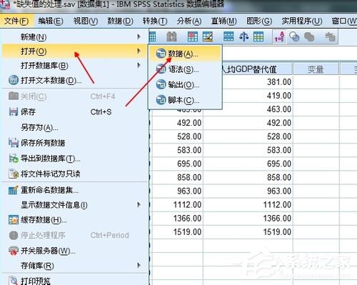
Task: Click the binoculars Find icon in toolbar
Action: (171, 37)
